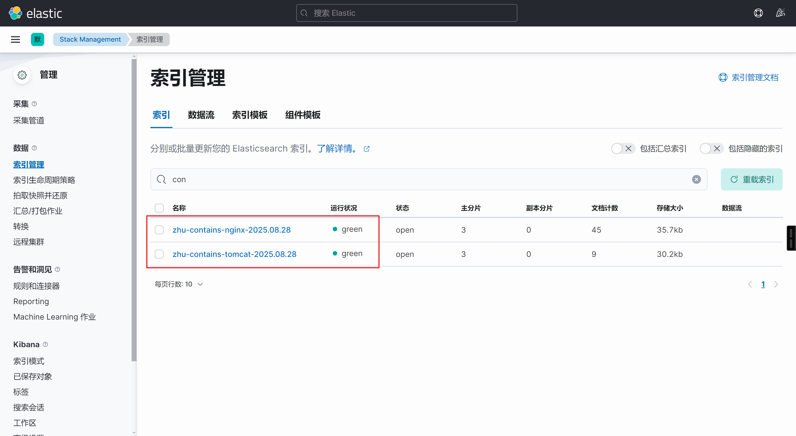Open 标签 in sidebar

coord(21,392)
